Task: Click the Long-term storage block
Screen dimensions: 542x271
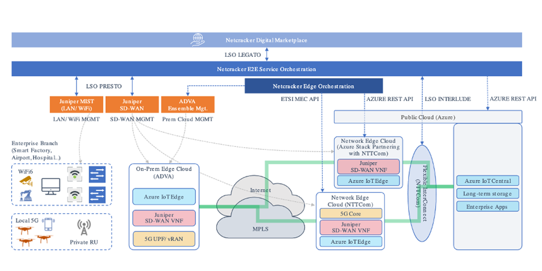Action: coord(487,194)
